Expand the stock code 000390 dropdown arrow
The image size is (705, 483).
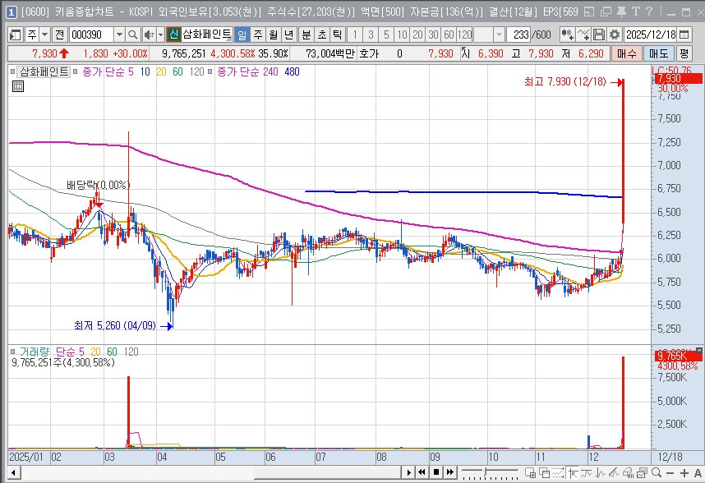tap(119, 34)
